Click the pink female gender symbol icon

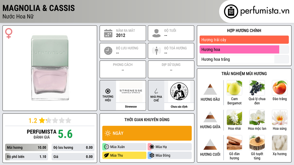(9, 33)
